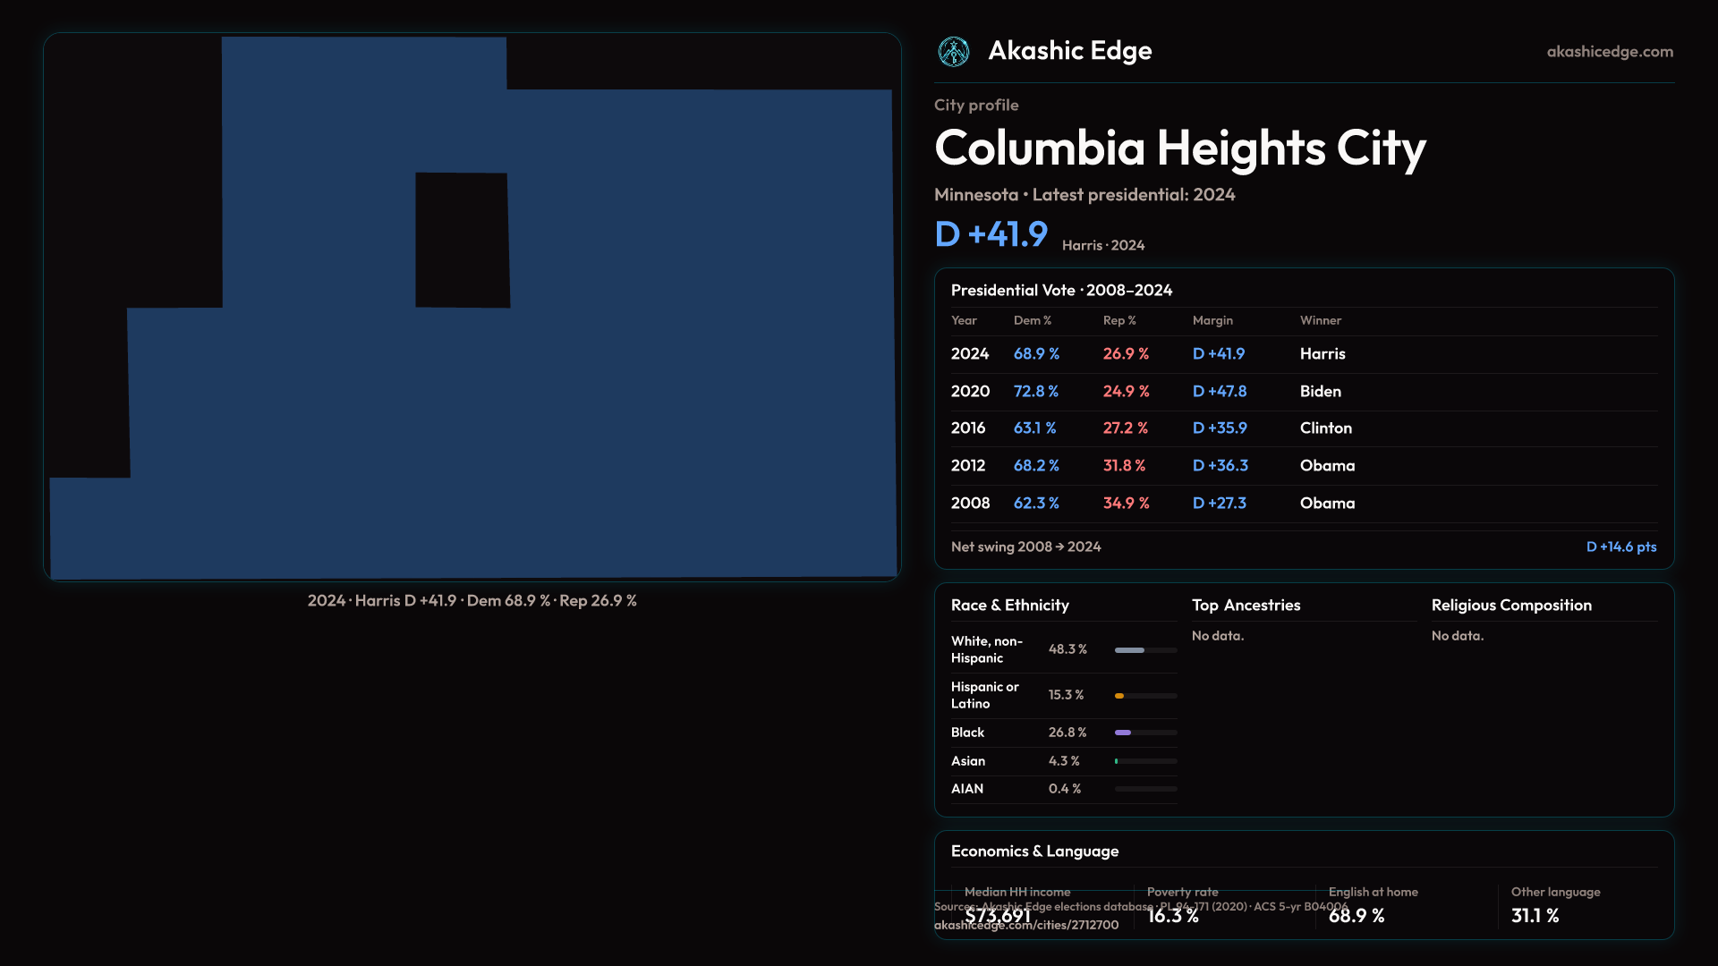Screen dimensions: 1718x966
Task: Click the Religious Composition heading
Action: 1510,606
